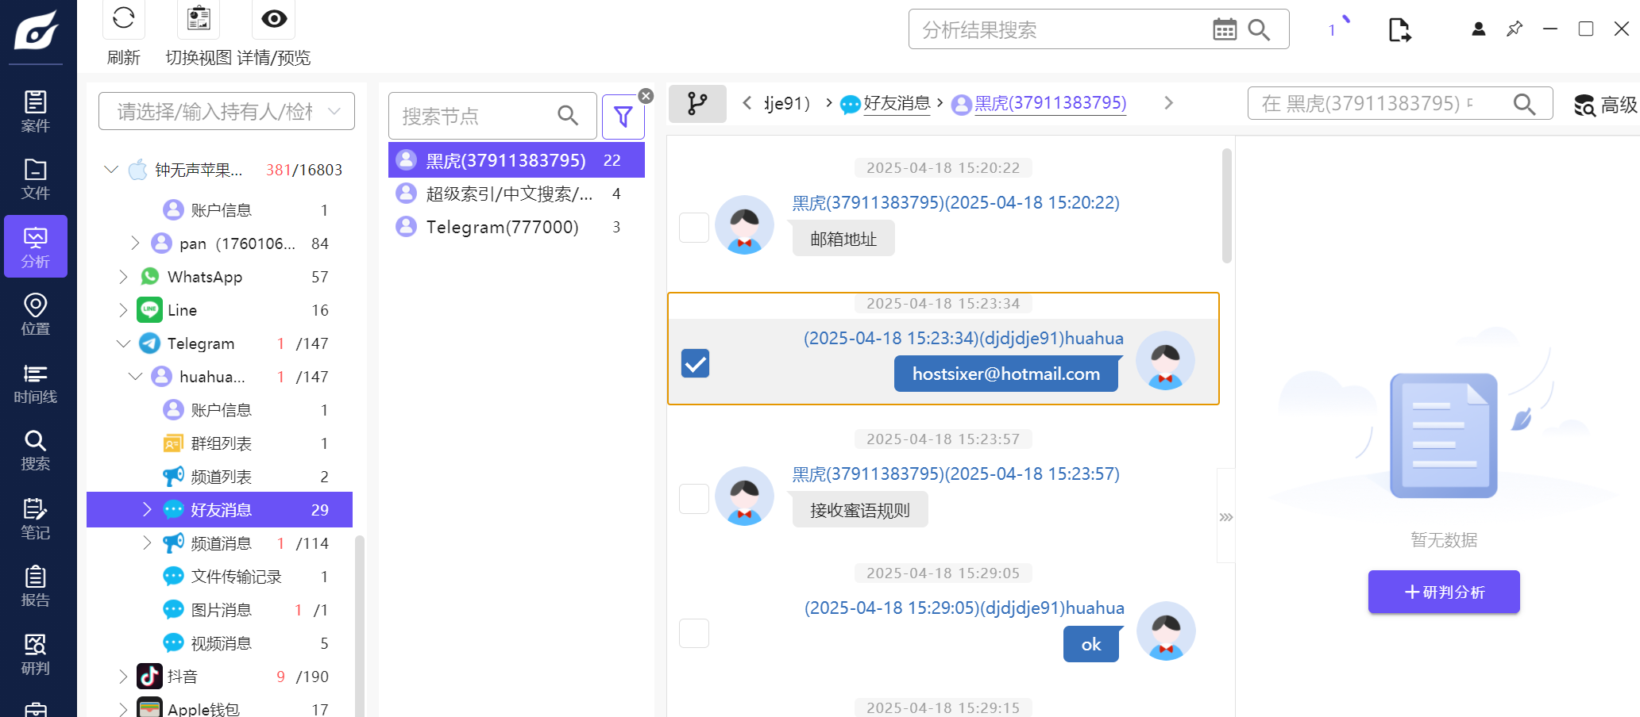1640x717 pixels.
Task: Click the switch view icon
Action: [x=198, y=19]
